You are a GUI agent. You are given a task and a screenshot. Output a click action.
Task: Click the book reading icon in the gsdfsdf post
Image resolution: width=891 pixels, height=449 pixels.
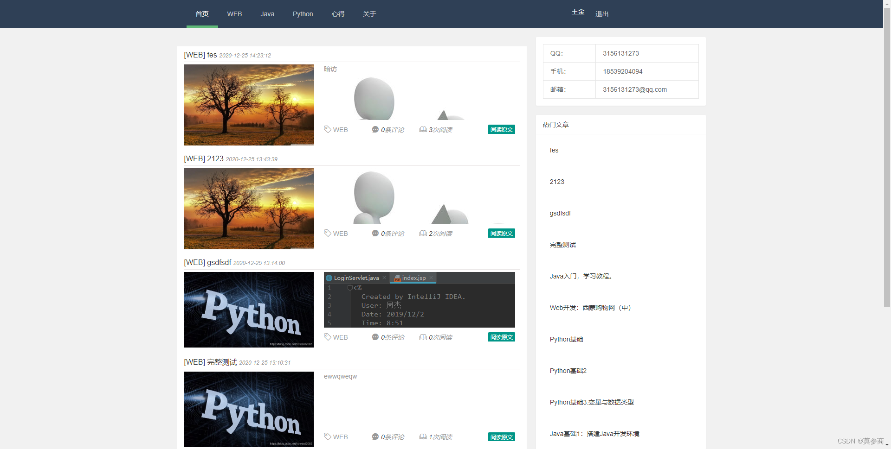423,337
